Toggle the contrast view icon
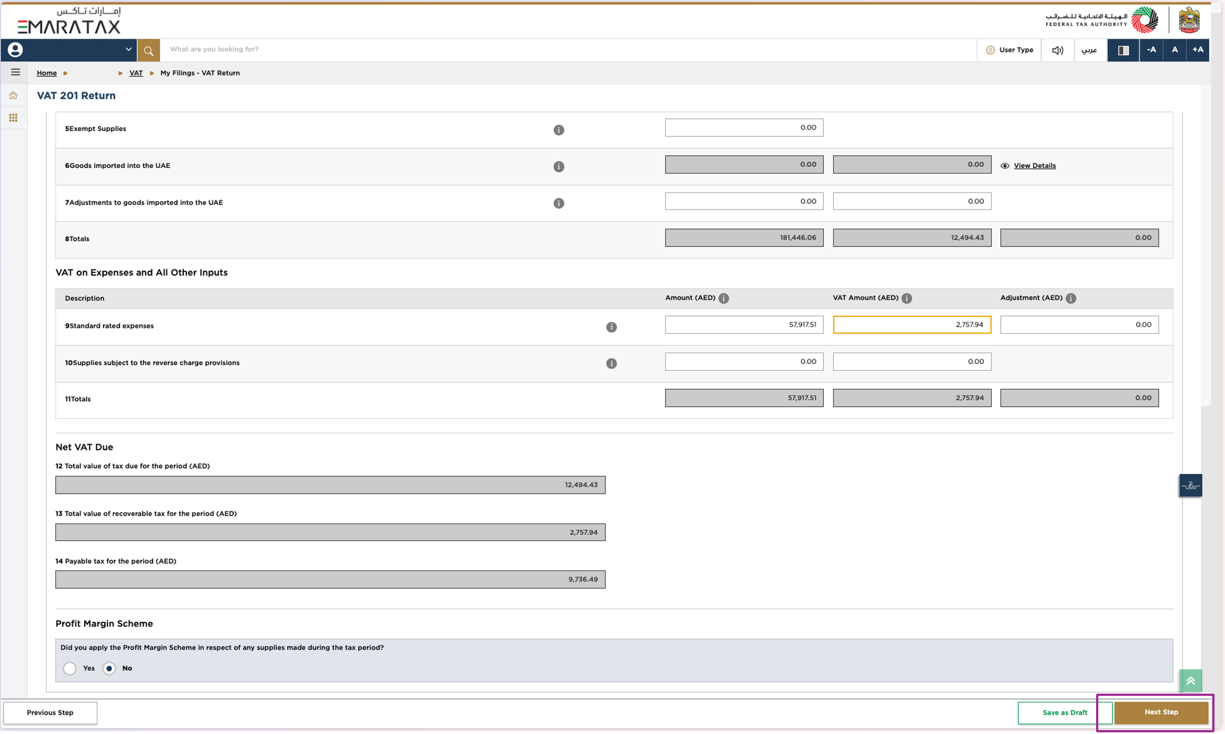The image size is (1225, 734). pos(1123,50)
